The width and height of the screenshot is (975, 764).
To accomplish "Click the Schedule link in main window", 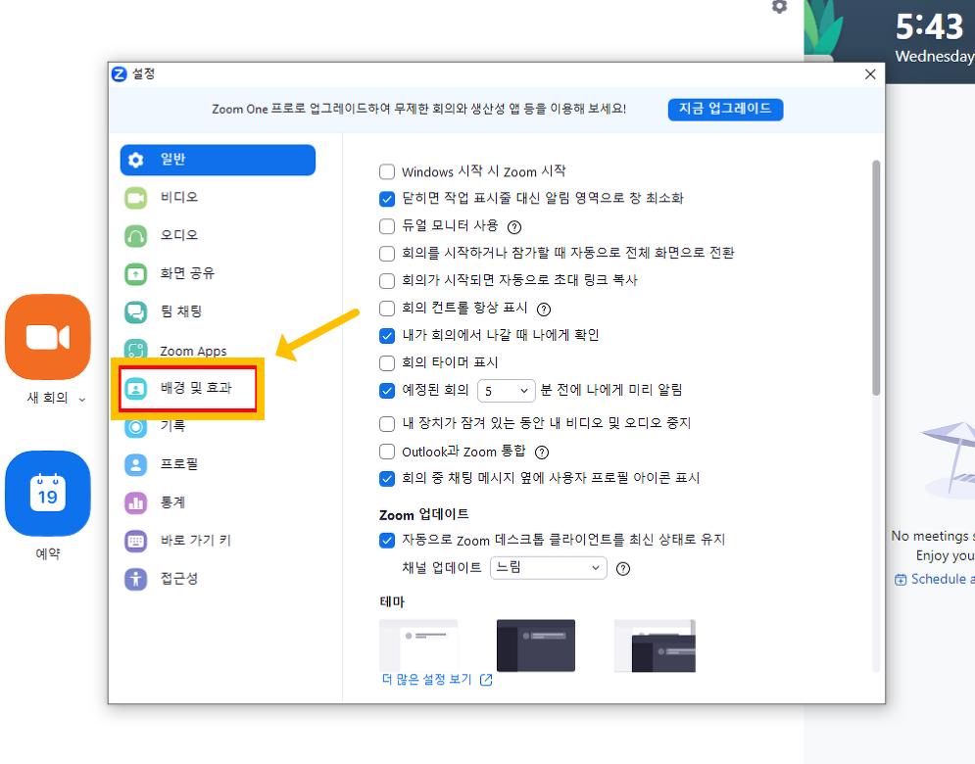I will click(943, 580).
